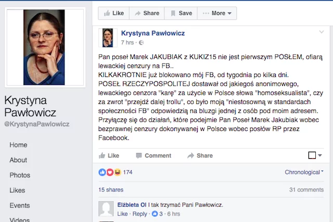The image size is (333, 222).
Task: Open the More dropdown menu
Action: (217, 13)
